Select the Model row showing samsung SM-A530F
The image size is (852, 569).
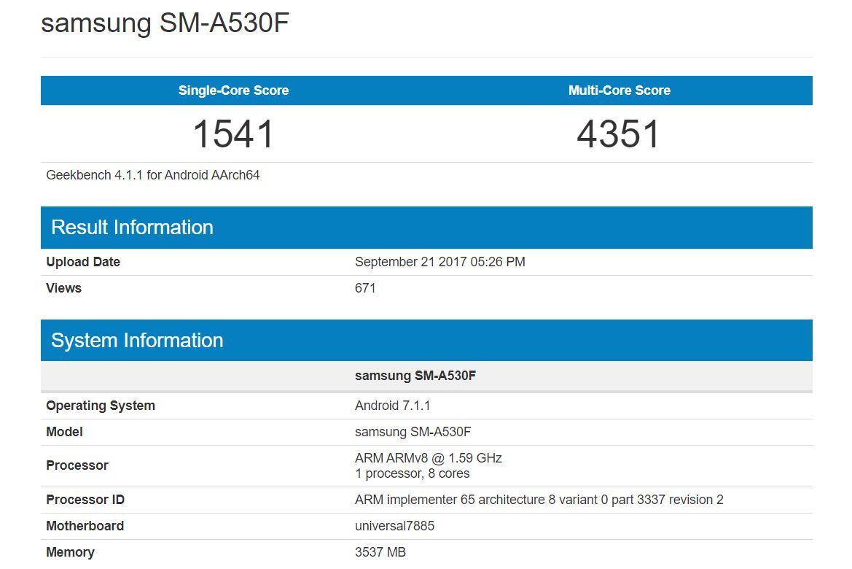(x=413, y=432)
